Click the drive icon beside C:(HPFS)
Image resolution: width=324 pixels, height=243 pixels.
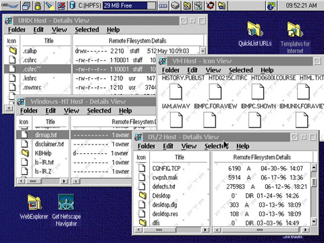[72, 5]
